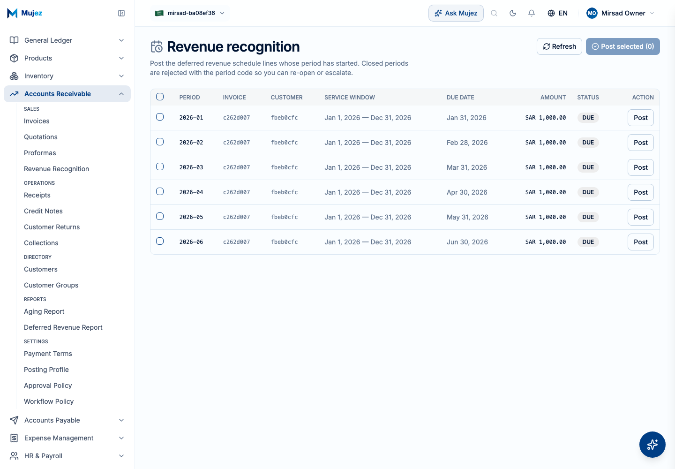Open notifications bell icon
This screenshot has width=675, height=469.
pyautogui.click(x=532, y=13)
